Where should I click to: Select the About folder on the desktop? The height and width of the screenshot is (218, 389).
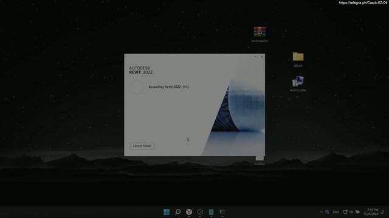[298, 59]
